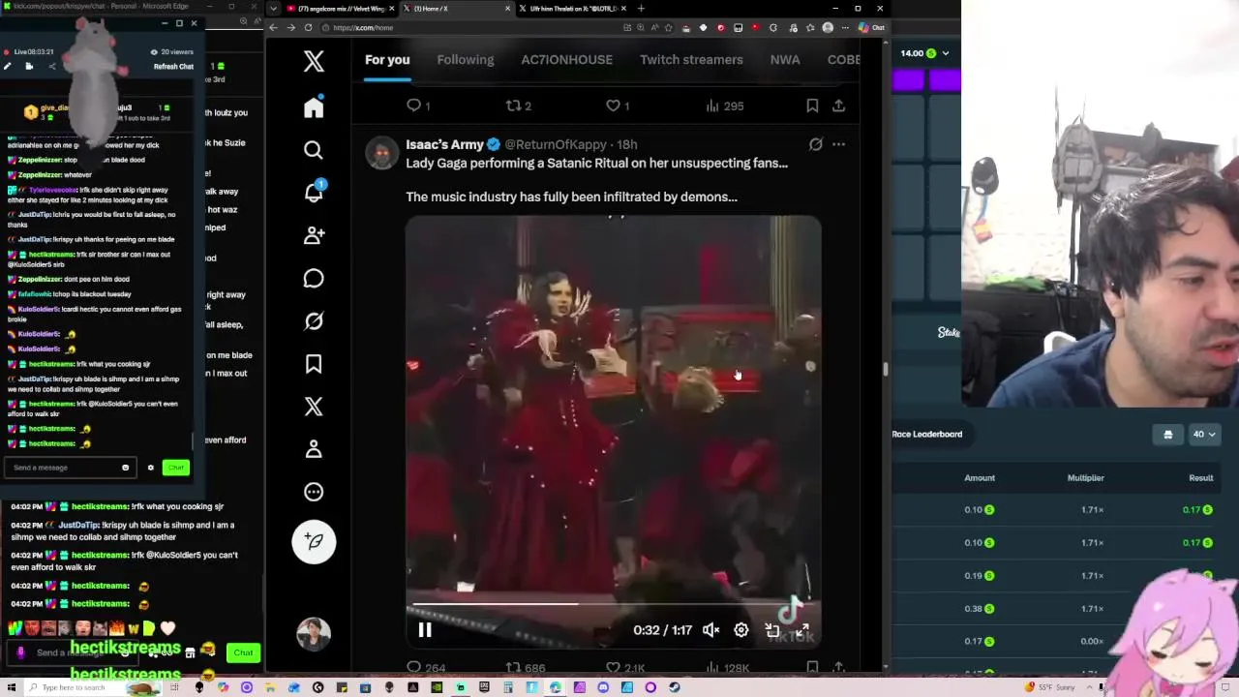Like the upper post with 1 like

coord(618,106)
